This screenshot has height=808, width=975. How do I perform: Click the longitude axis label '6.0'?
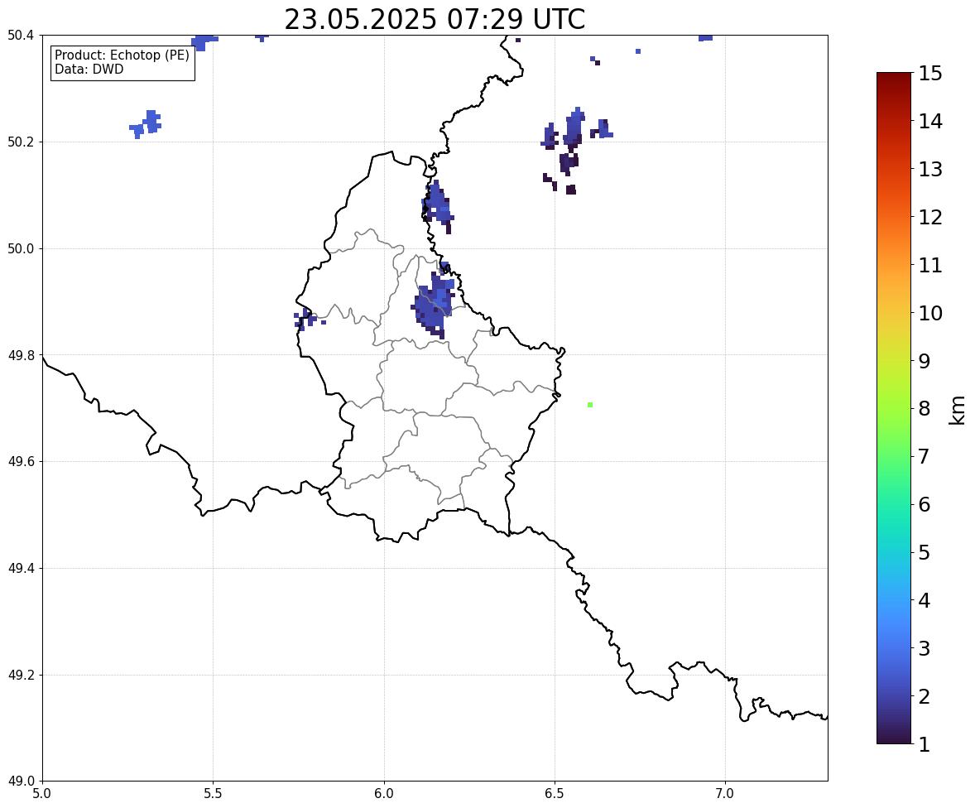(384, 794)
